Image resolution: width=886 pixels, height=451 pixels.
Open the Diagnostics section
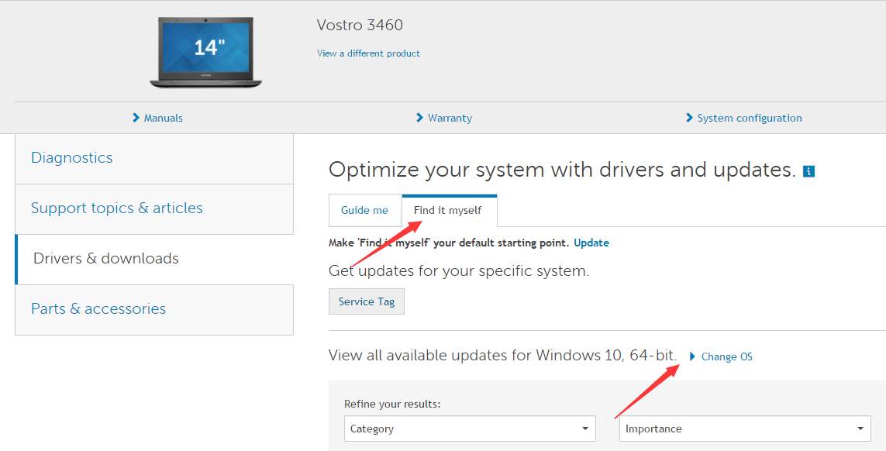71,157
